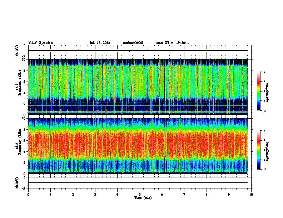Click the "7" tick on the time axis

pyautogui.click(x=184, y=194)
